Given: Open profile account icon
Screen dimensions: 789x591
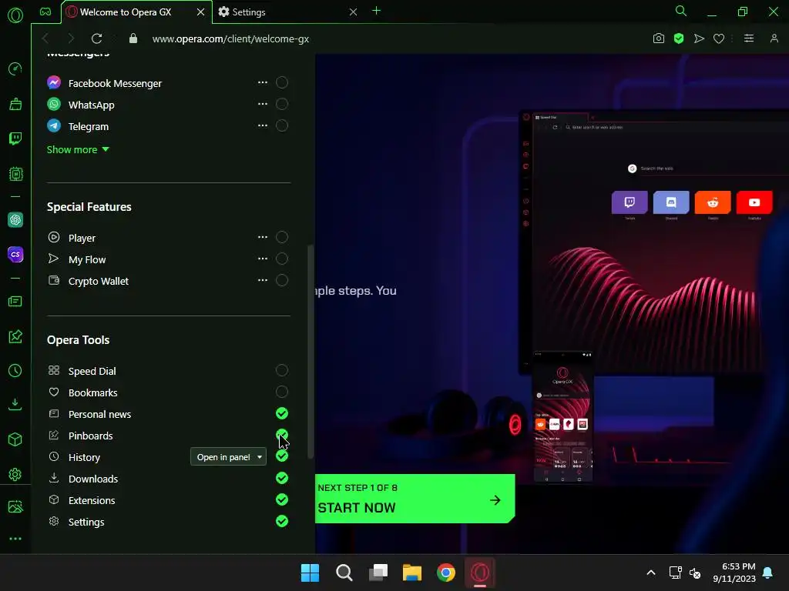Looking at the screenshot, I should pyautogui.click(x=774, y=38).
